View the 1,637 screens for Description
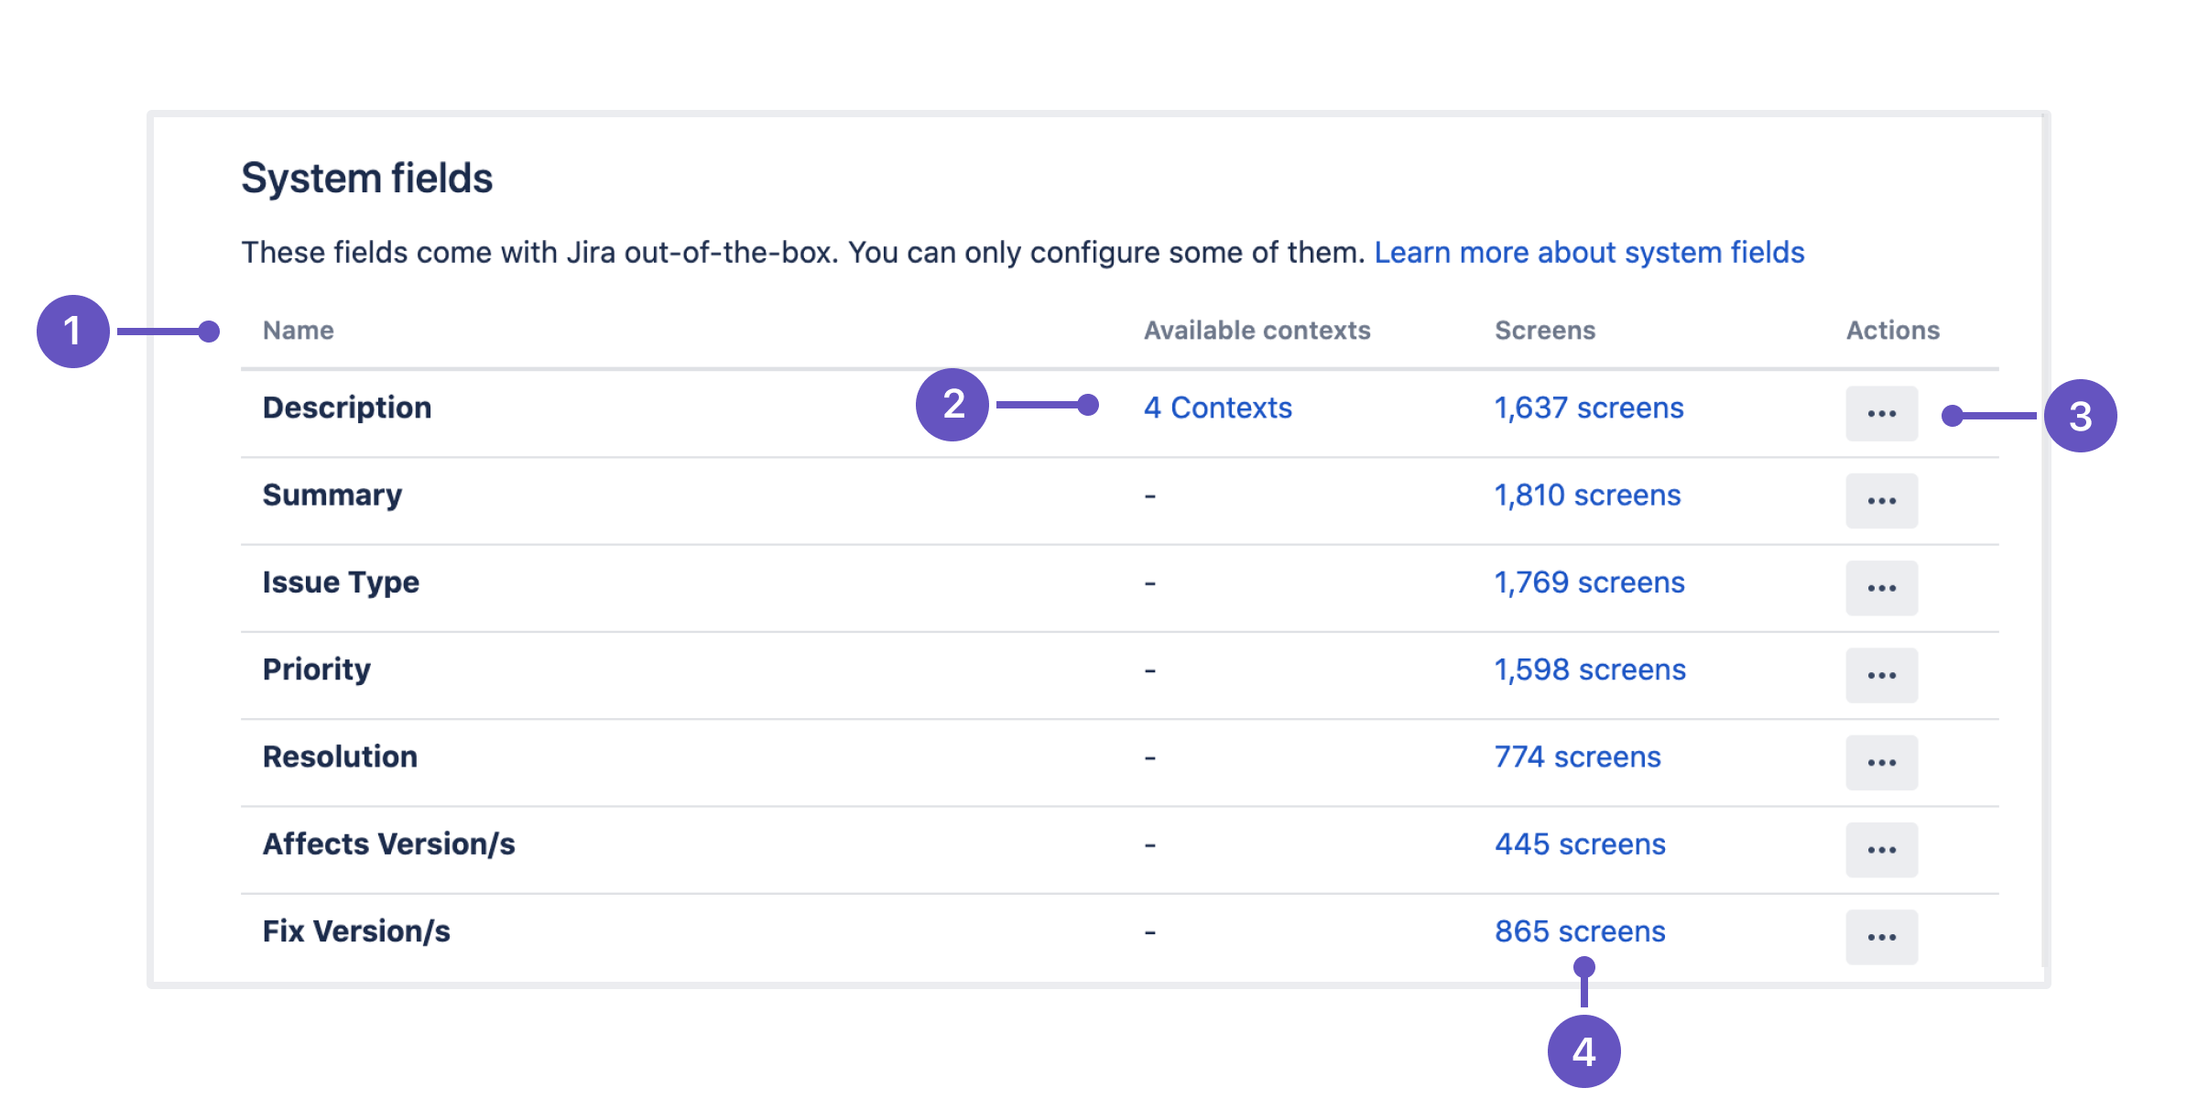Screen dimensions: 2198x1099 [x=1589, y=408]
